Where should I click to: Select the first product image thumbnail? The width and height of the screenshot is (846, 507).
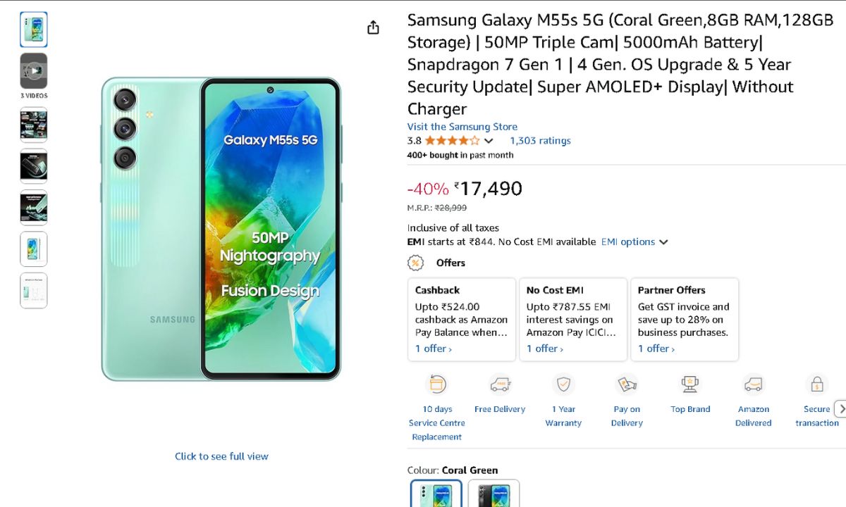click(x=34, y=30)
